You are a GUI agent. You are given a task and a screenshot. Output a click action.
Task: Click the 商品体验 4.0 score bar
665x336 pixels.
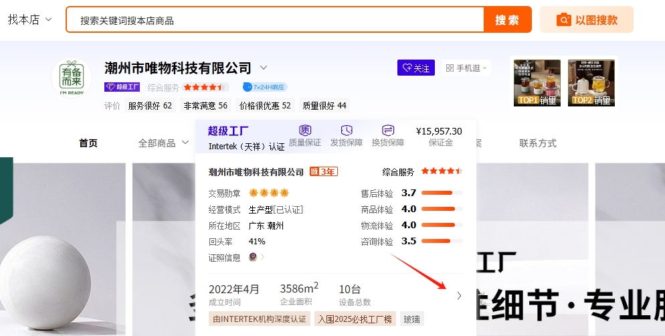pyautogui.click(x=442, y=209)
